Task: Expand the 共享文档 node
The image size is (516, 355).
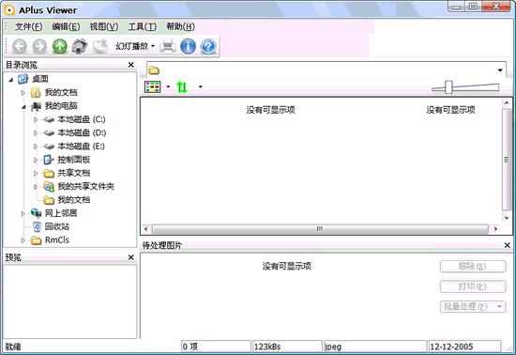Action: 36,173
